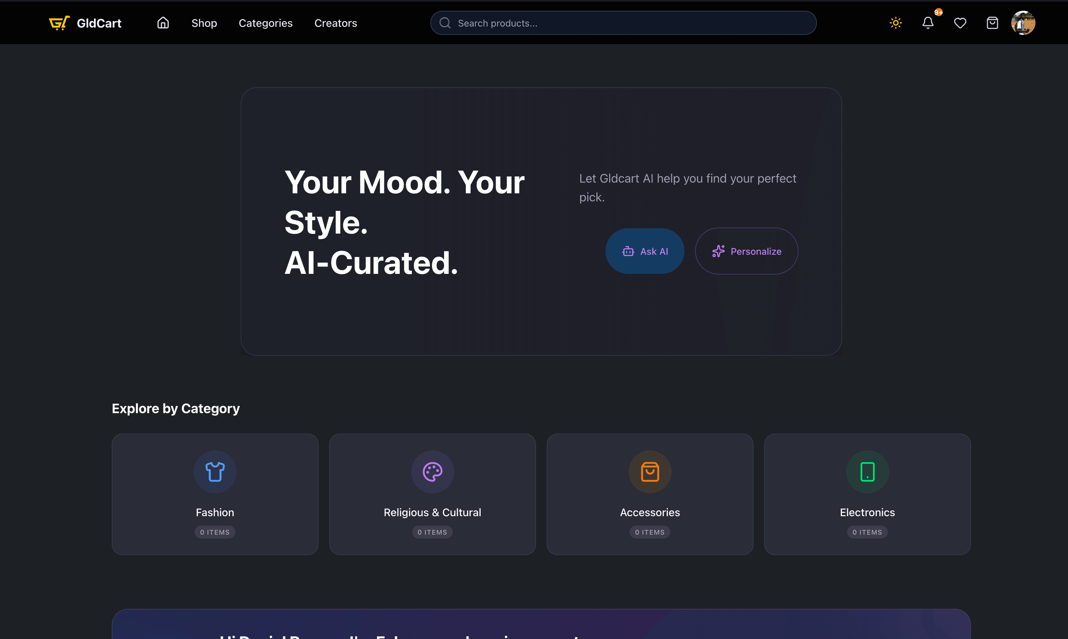The image size is (1068, 639).
Task: Open the Fashion category card label
Action: (215, 512)
